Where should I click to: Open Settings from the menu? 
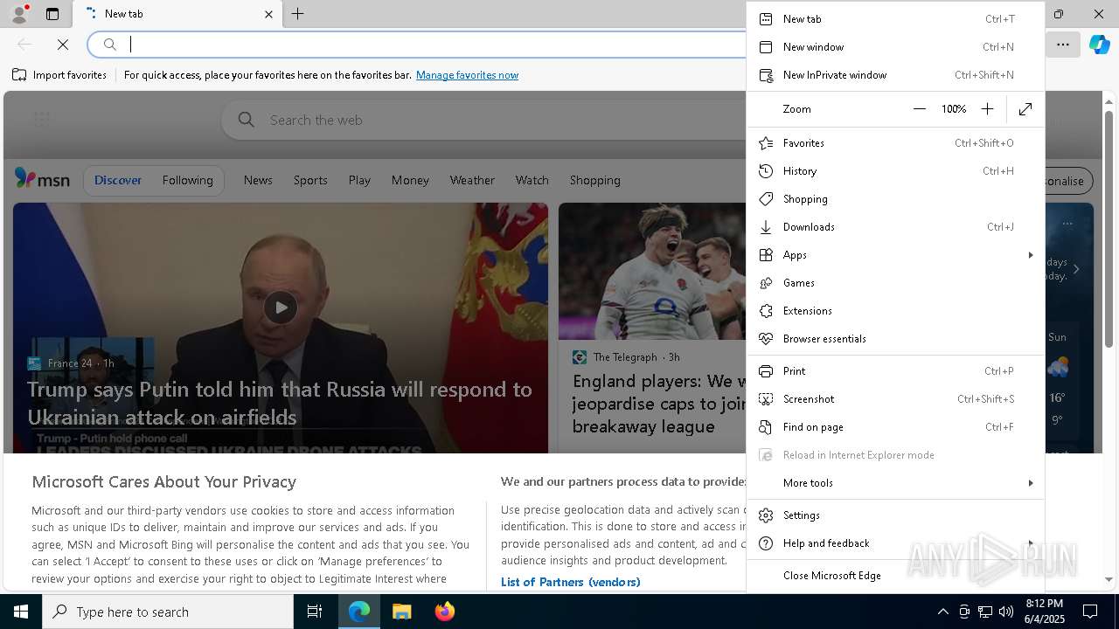pyautogui.click(x=895, y=515)
